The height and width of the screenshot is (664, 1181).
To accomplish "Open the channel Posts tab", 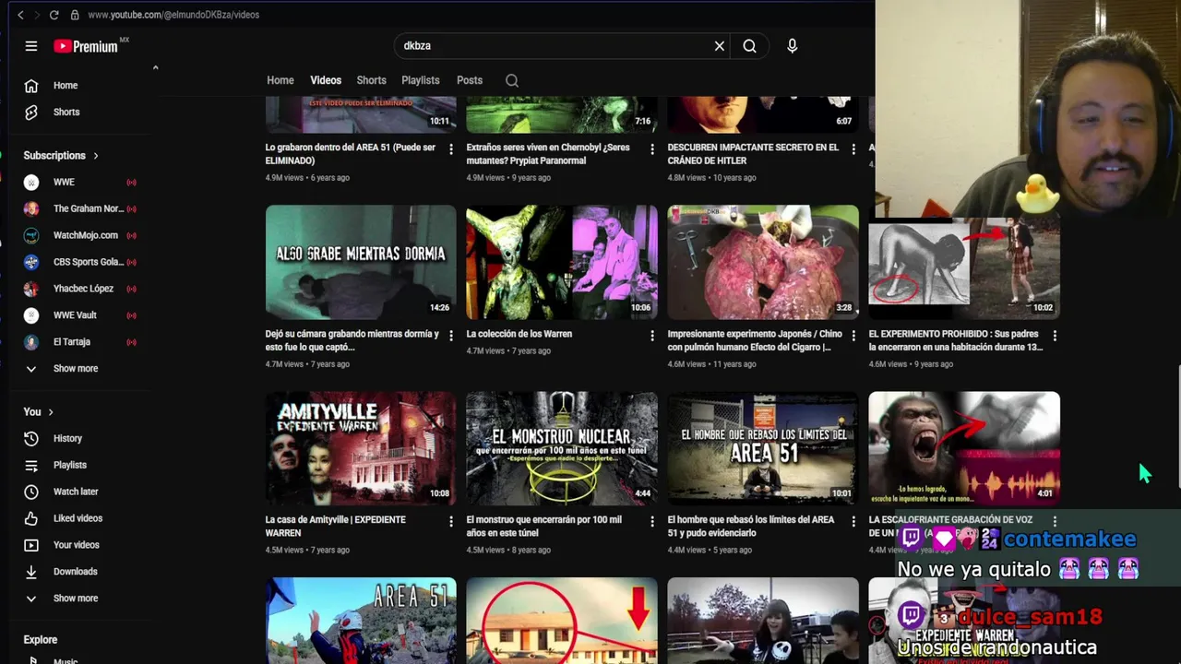I will click(470, 80).
